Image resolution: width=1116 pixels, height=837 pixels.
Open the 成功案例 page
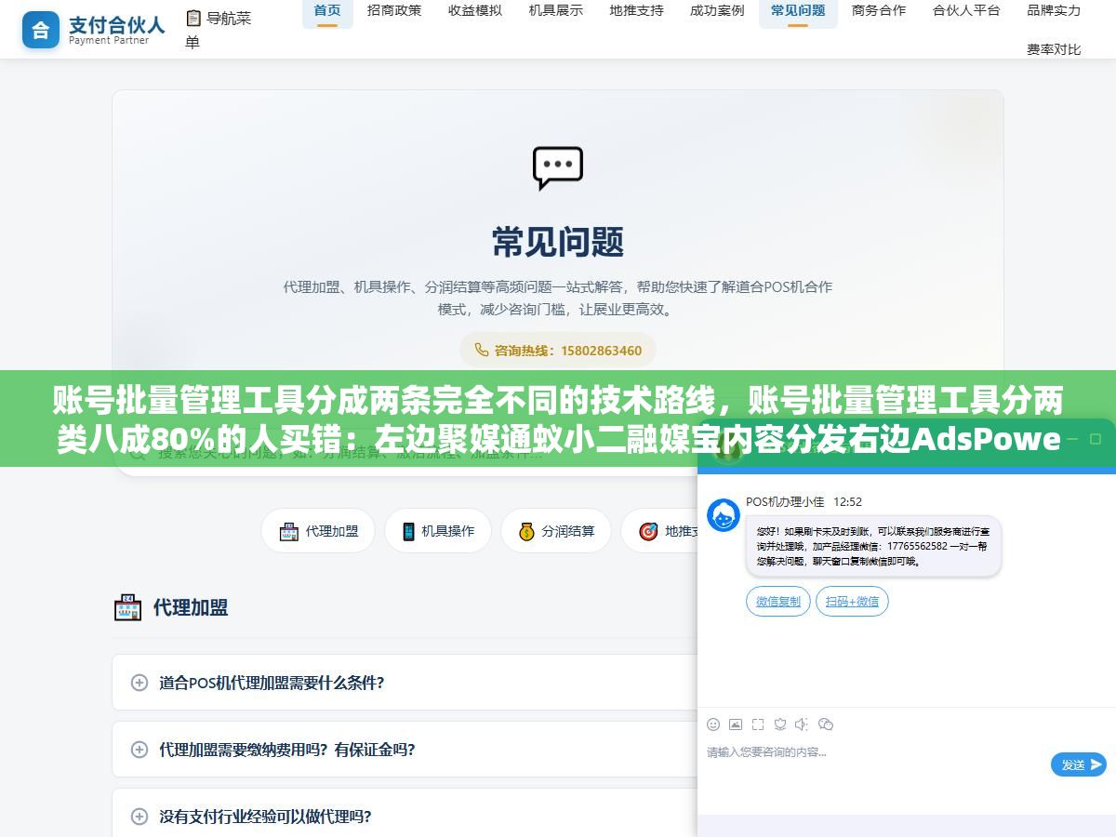tap(717, 11)
